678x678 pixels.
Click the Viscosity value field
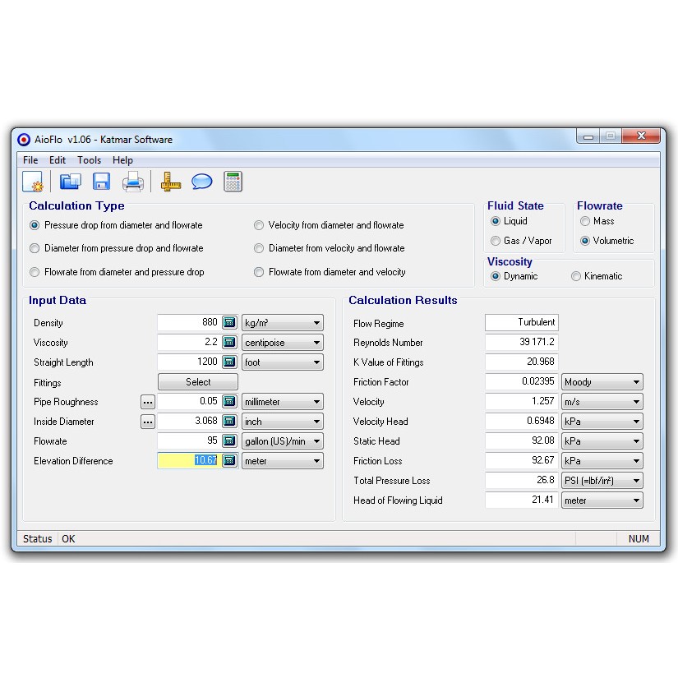point(189,343)
